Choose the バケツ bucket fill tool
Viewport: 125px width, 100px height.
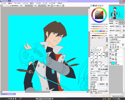92,59
